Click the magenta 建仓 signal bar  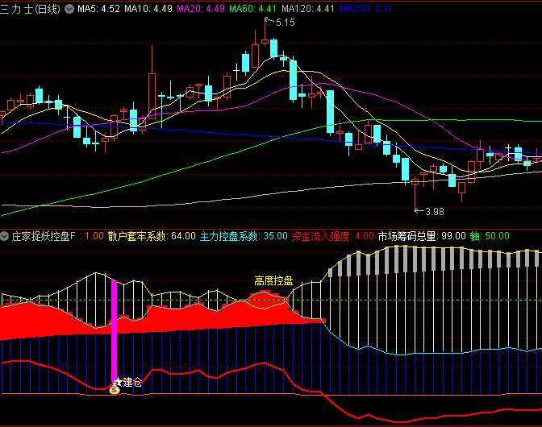click(114, 332)
